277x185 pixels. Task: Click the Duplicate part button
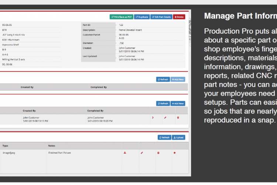point(142,17)
